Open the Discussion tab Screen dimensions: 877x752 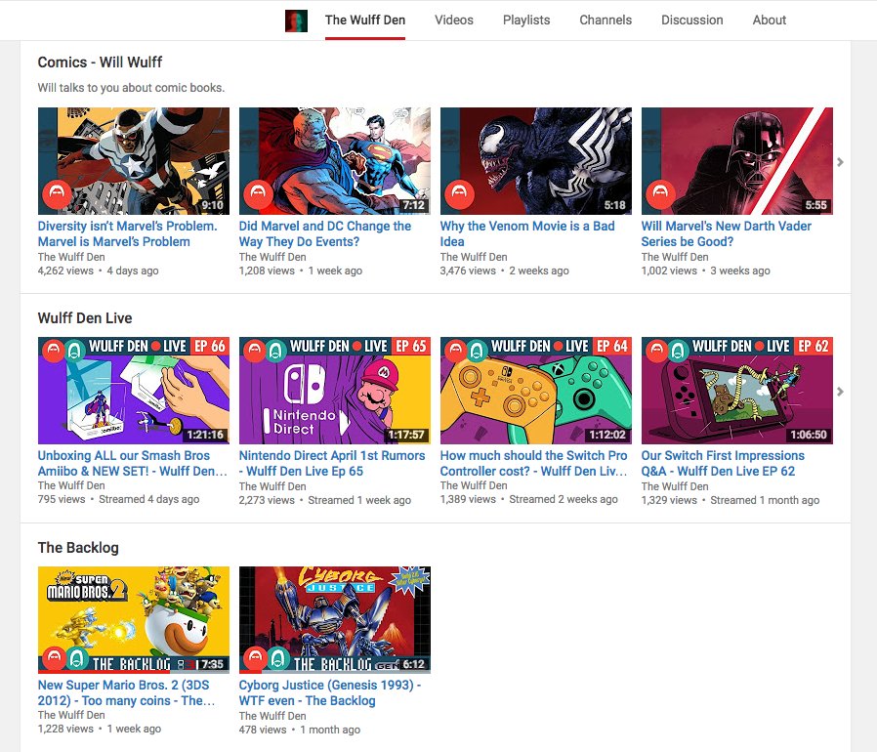[691, 21]
